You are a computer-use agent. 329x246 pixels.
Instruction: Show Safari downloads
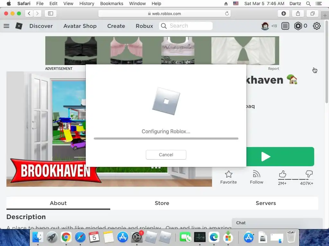pyautogui.click(x=283, y=13)
